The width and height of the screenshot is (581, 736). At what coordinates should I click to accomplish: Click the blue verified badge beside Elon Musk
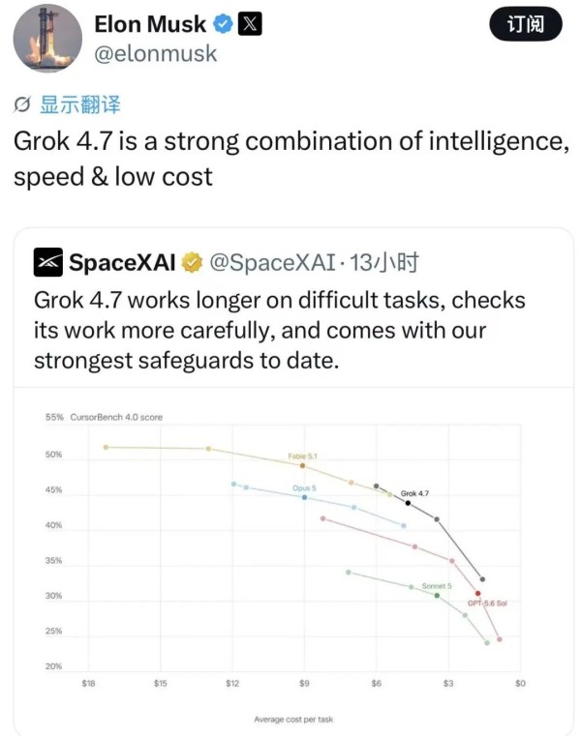224,24
